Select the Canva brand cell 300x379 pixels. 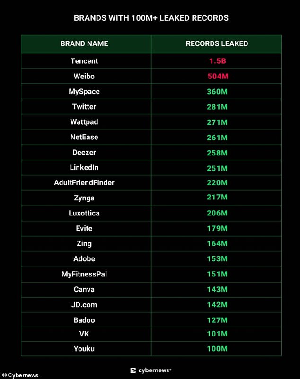tap(84, 289)
